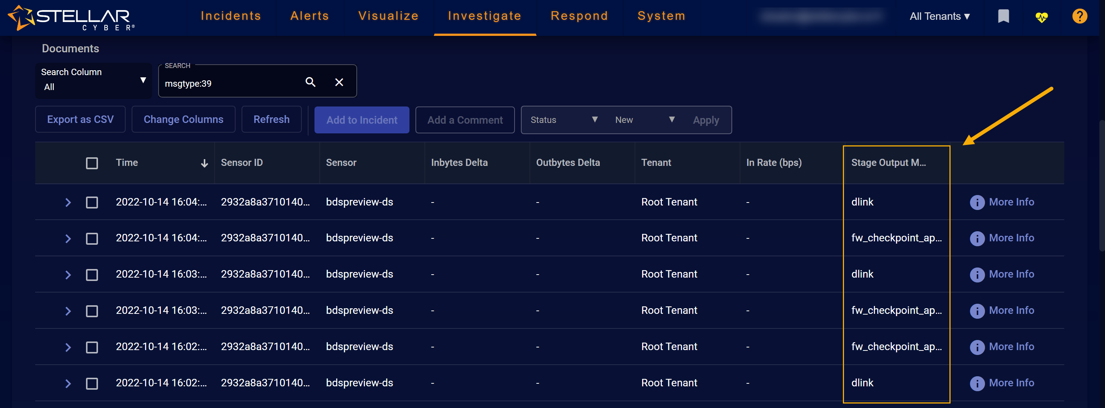1105x408 pixels.
Task: Click Stellar Cyber logo
Action: click(71, 18)
